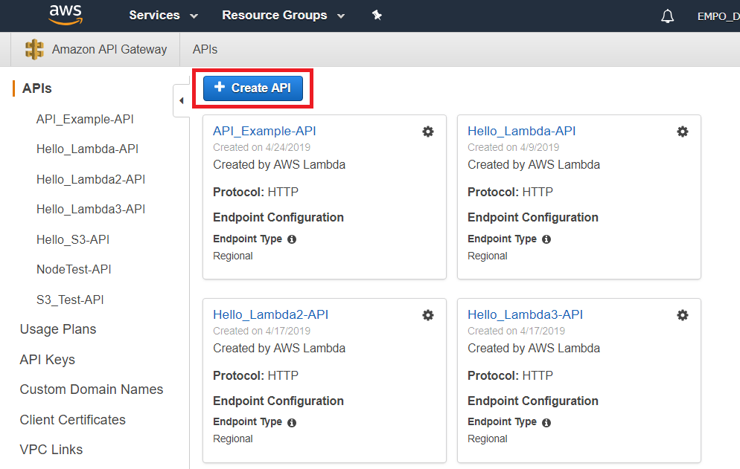This screenshot has height=469, width=740.
Task: Click Endpoint Type info icon in Hello_Lambda-API card
Action: (x=546, y=239)
